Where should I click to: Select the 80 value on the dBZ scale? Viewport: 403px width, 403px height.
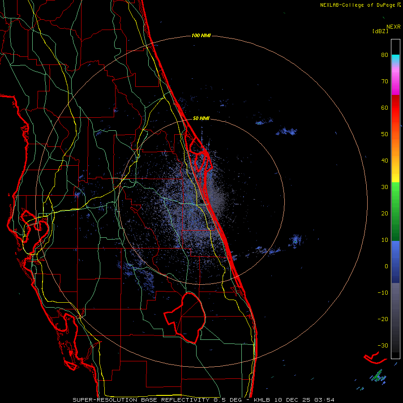[x=385, y=55]
